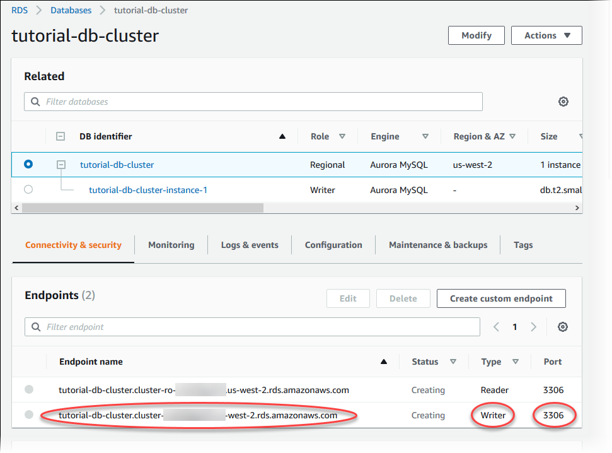Open the Maintenance & backups tab

tap(438, 245)
